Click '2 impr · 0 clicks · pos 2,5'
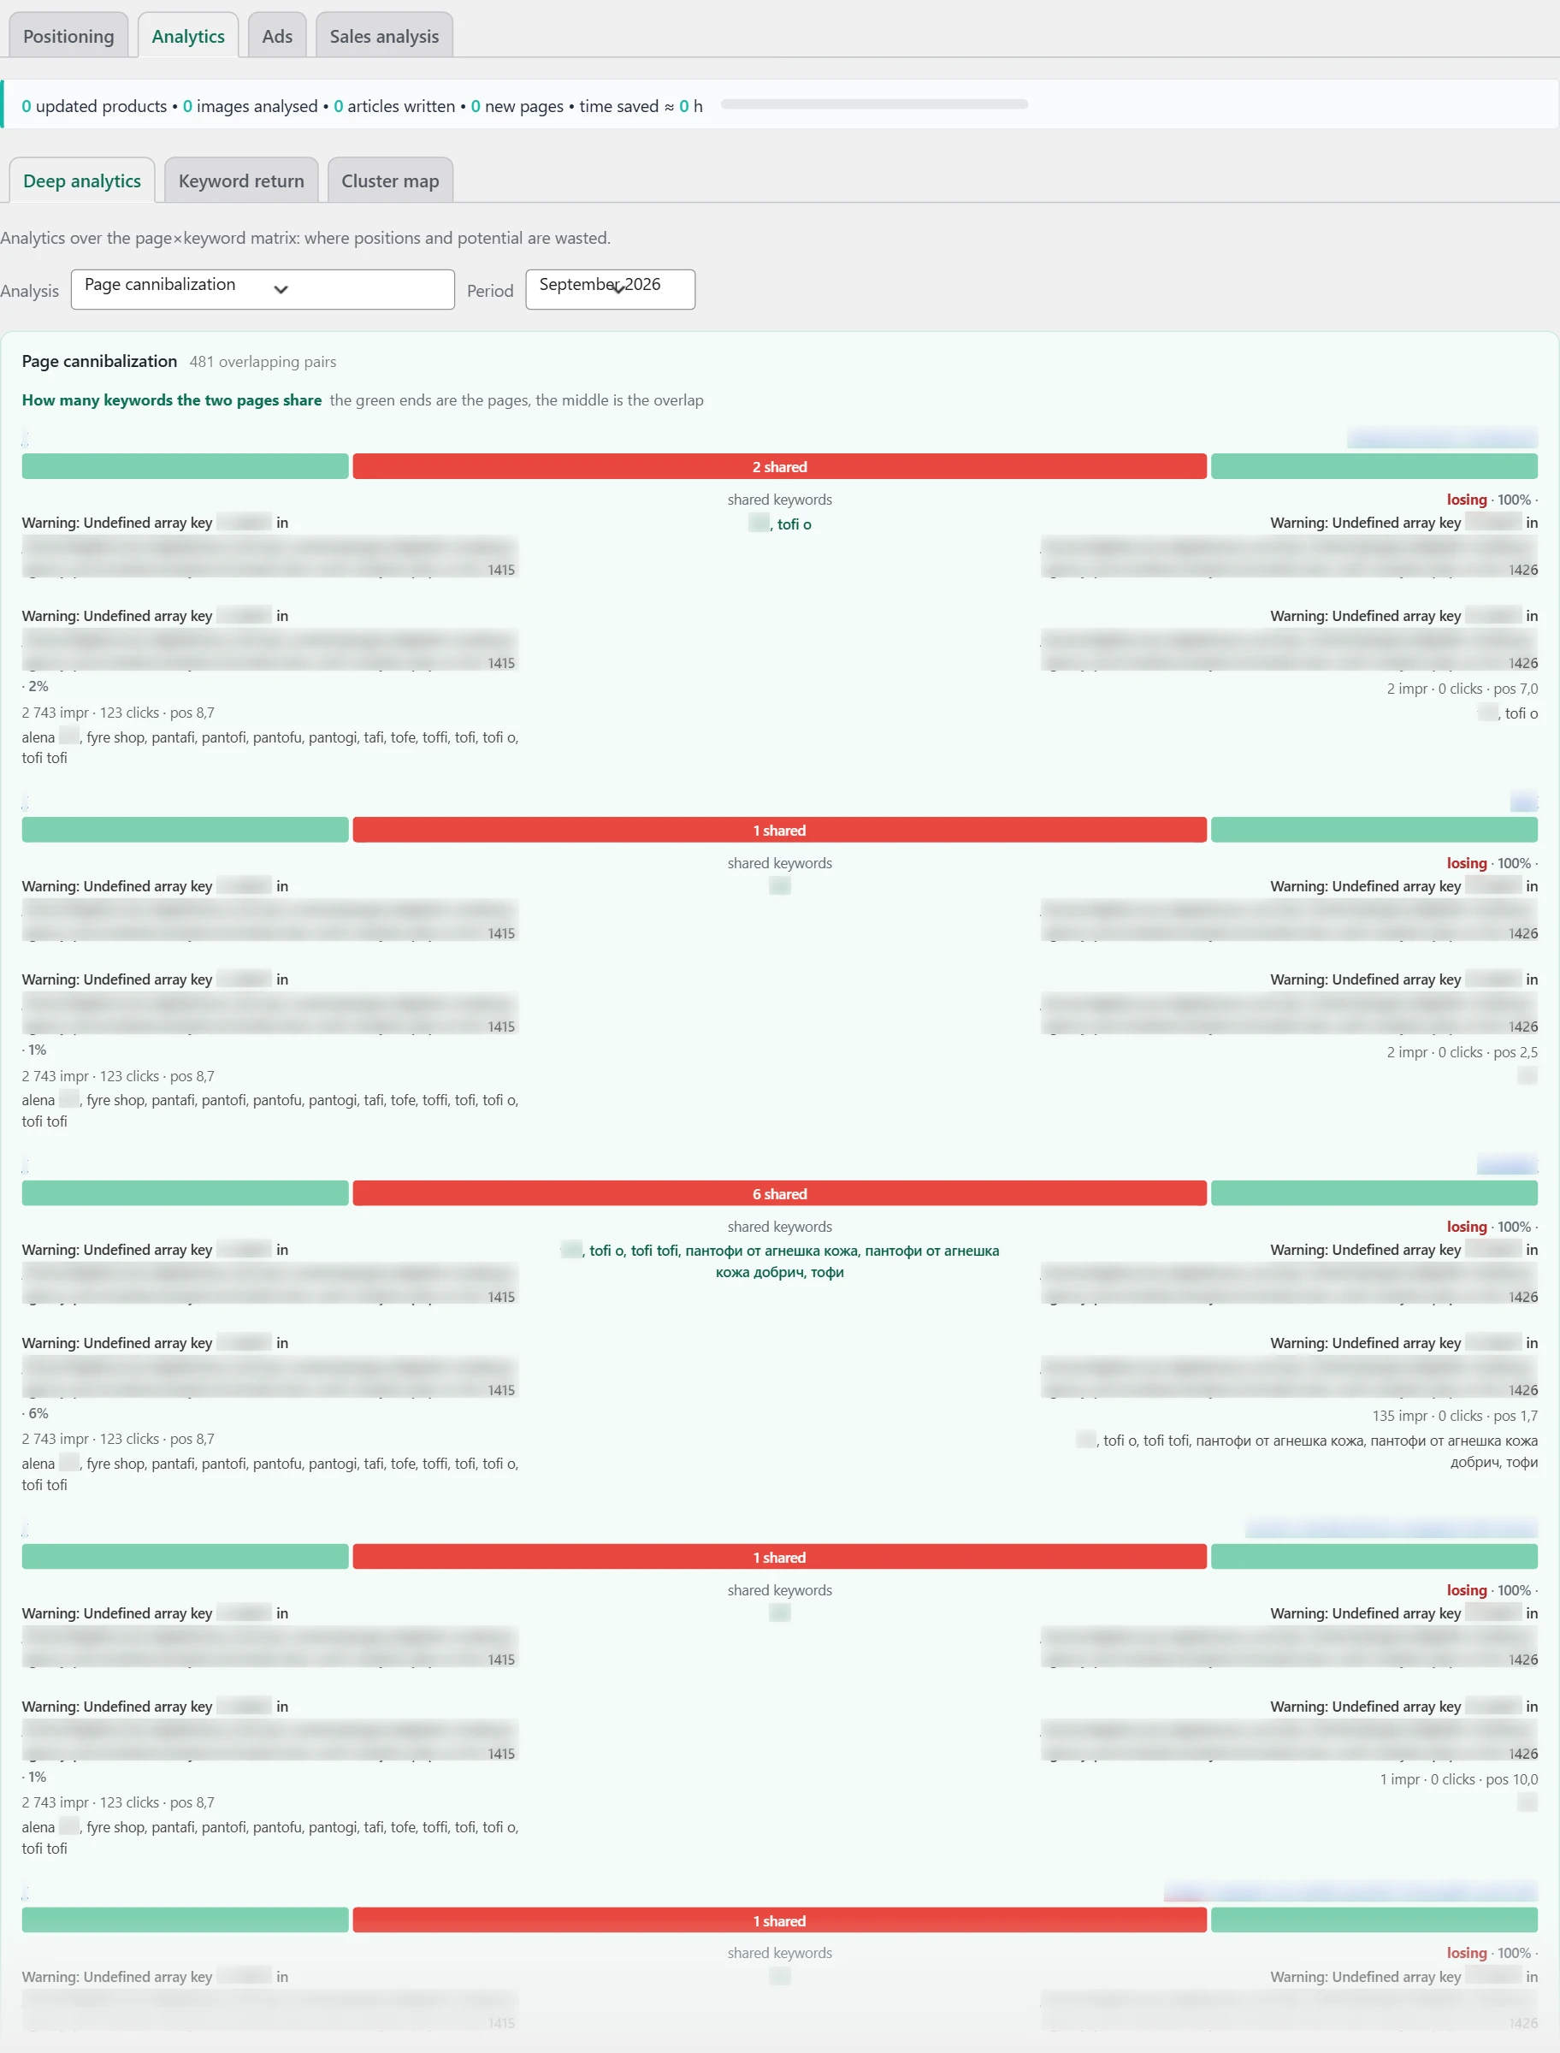 [1462, 1051]
